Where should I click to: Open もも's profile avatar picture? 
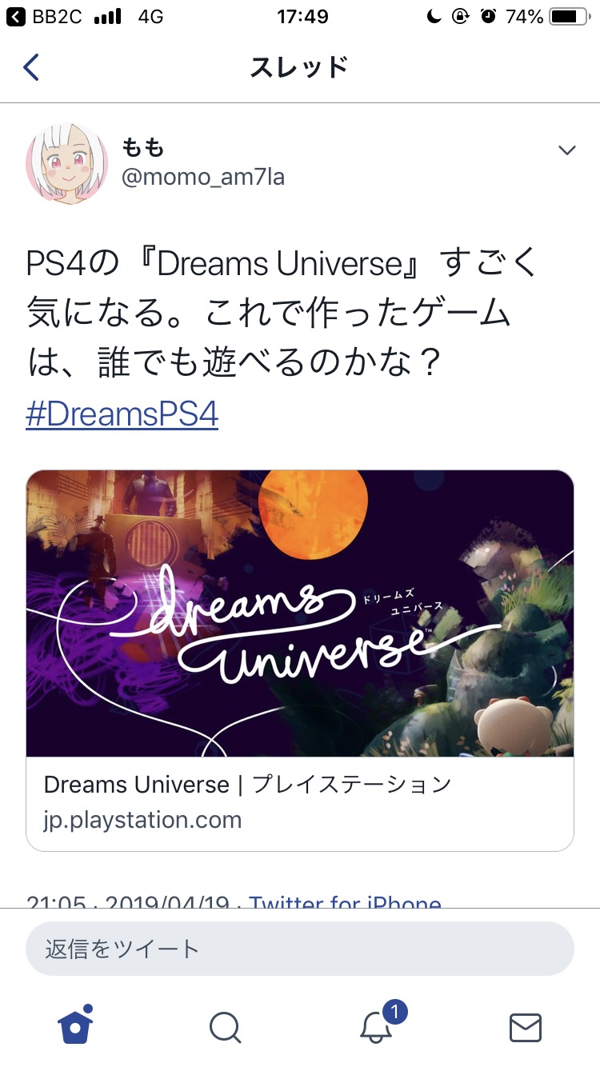tap(67, 162)
